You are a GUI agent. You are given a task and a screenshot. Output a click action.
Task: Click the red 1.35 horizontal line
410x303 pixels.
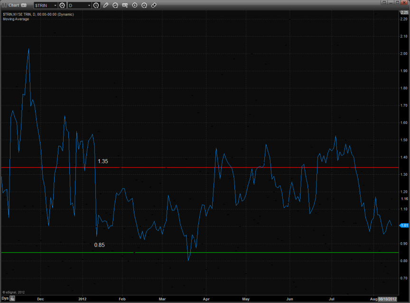tap(237, 168)
